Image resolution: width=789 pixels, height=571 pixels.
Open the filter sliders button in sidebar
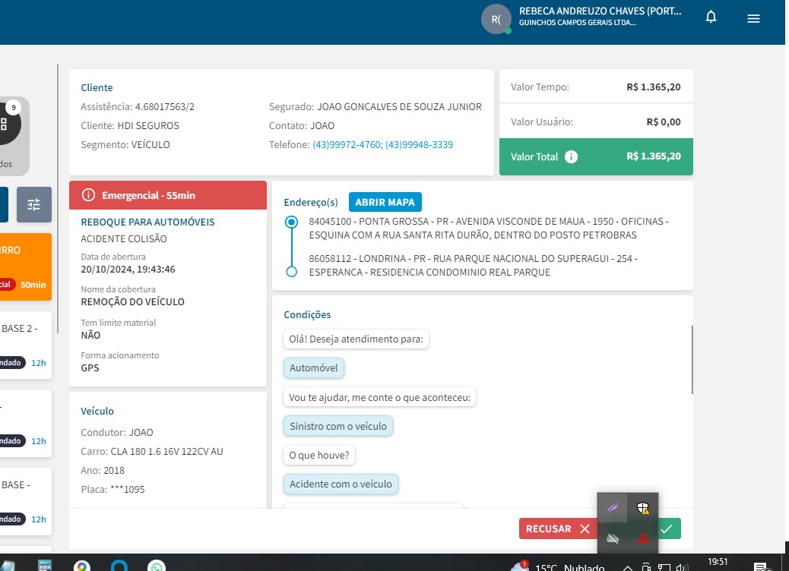33,204
